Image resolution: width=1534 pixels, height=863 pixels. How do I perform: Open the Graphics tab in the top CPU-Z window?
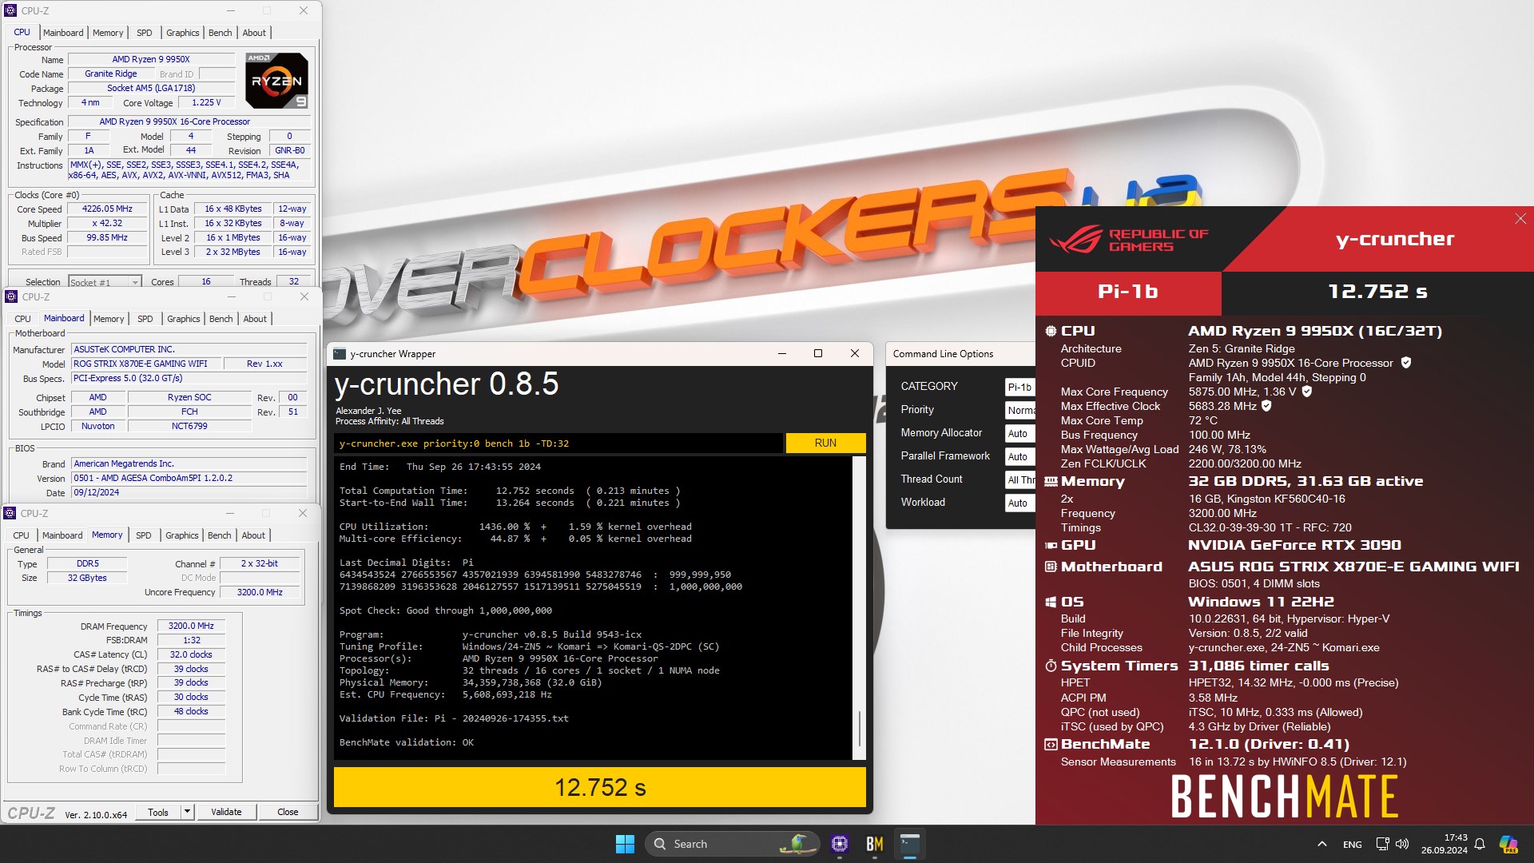click(182, 33)
